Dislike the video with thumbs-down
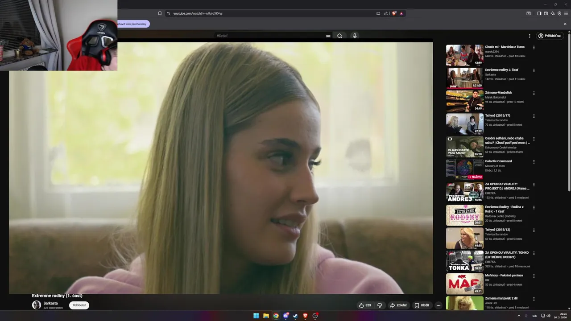 [380, 305]
